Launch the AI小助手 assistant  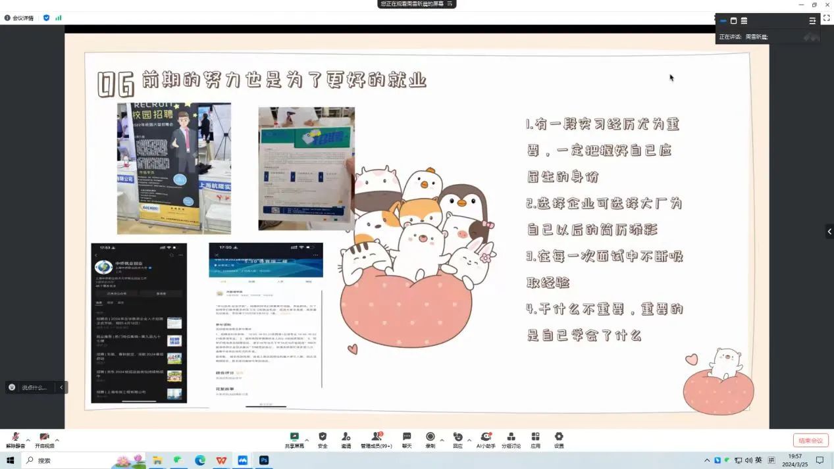click(485, 439)
